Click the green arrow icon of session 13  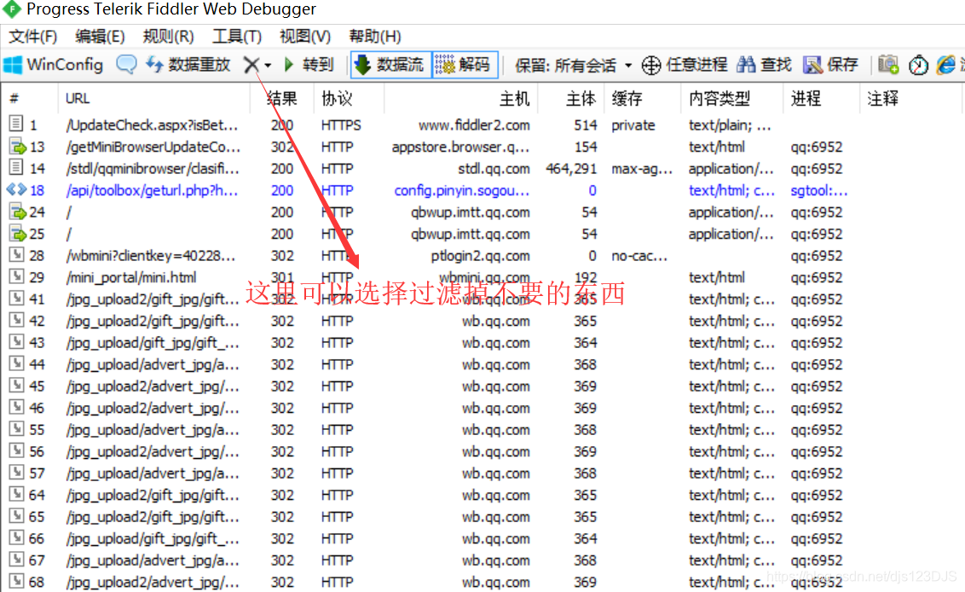(18, 147)
